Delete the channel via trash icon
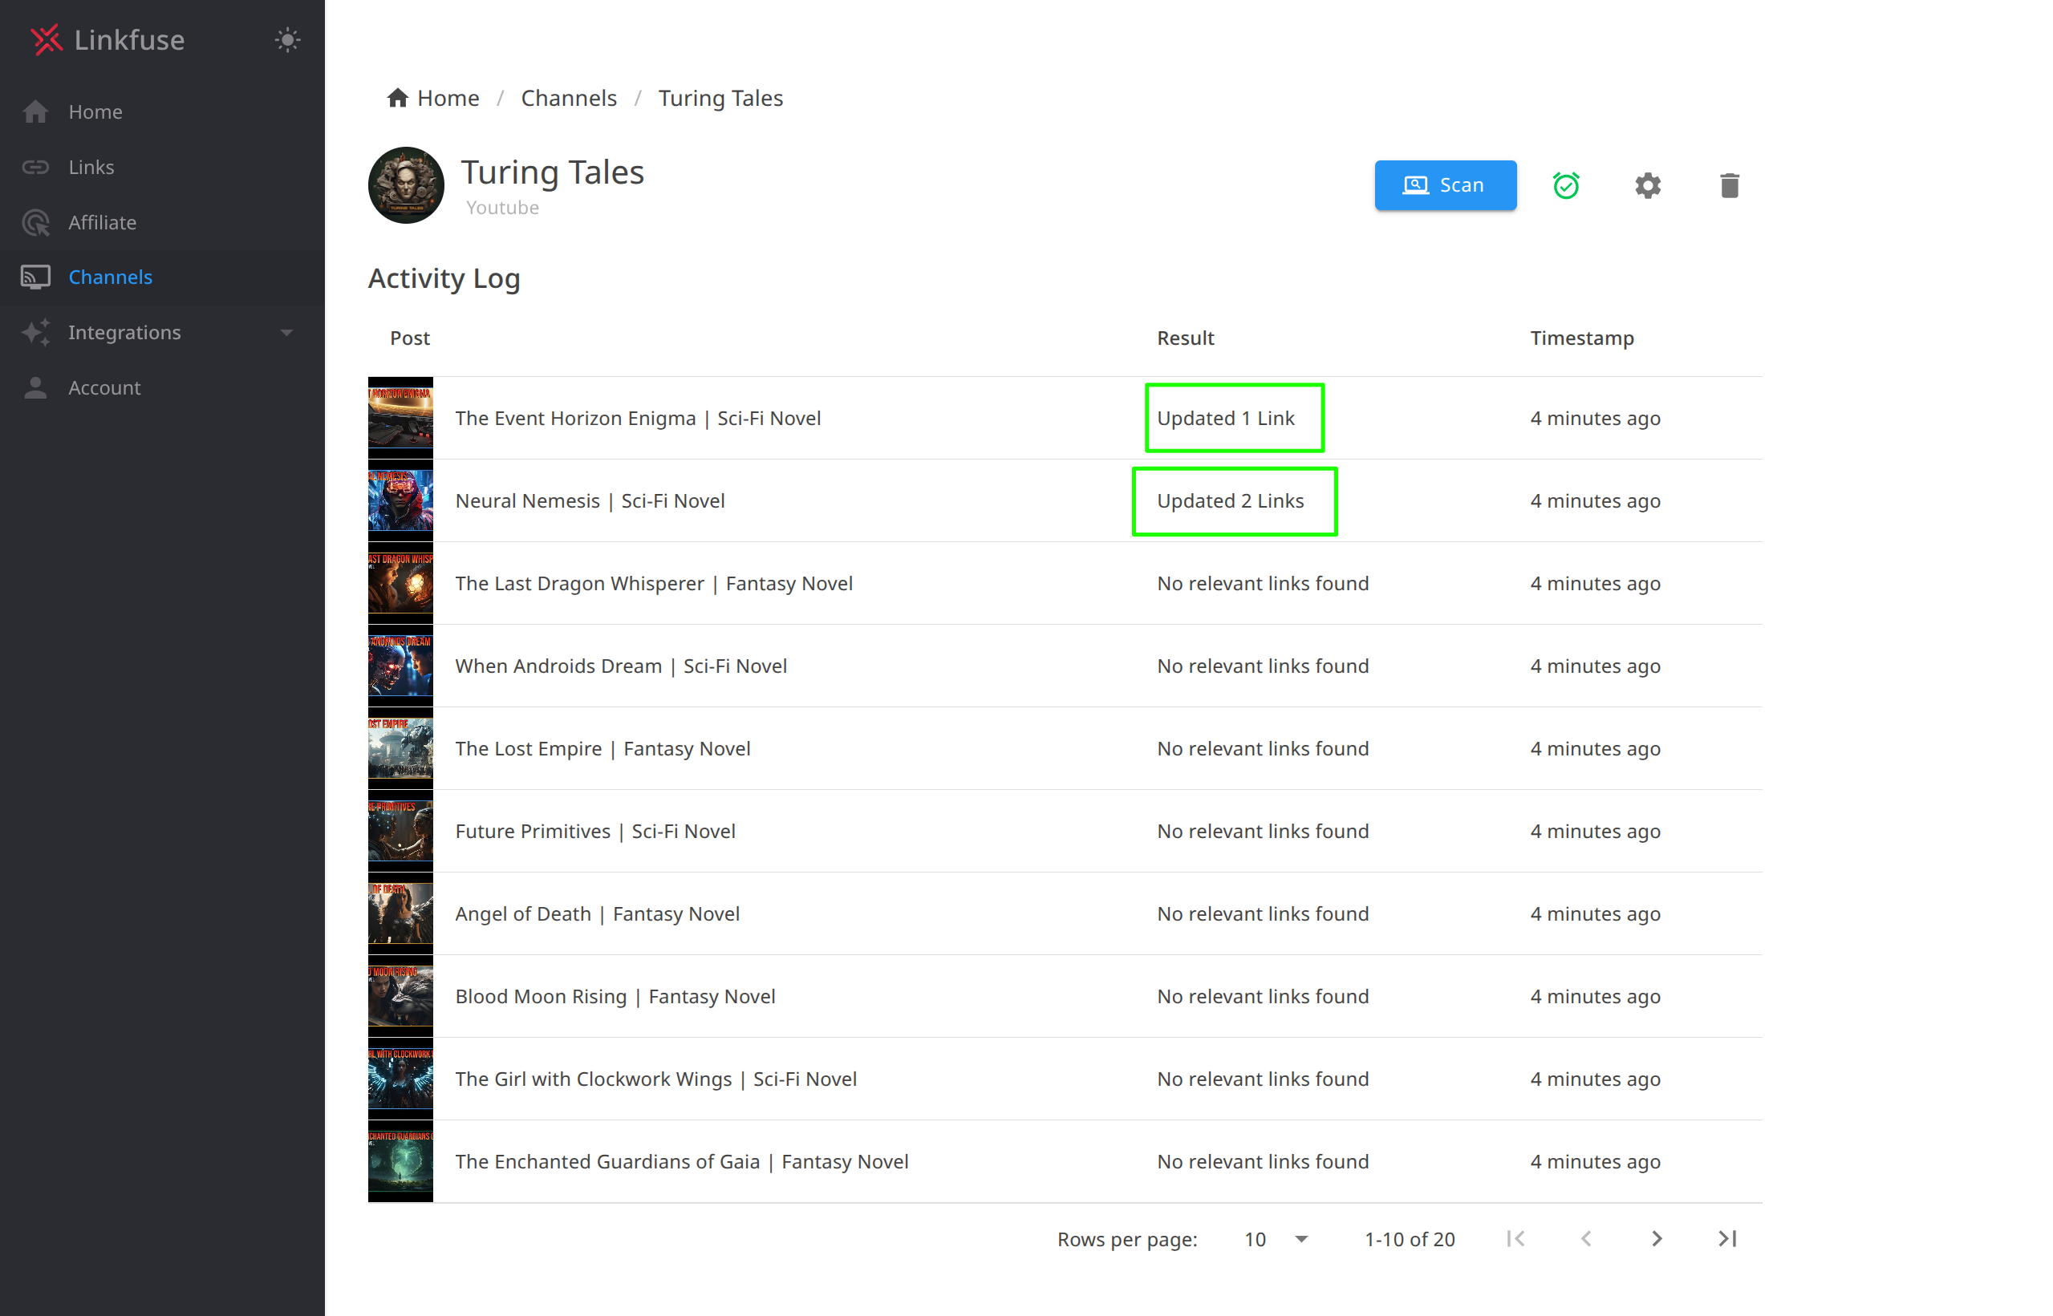Screen dimensions: 2053x1316 point(1729,184)
